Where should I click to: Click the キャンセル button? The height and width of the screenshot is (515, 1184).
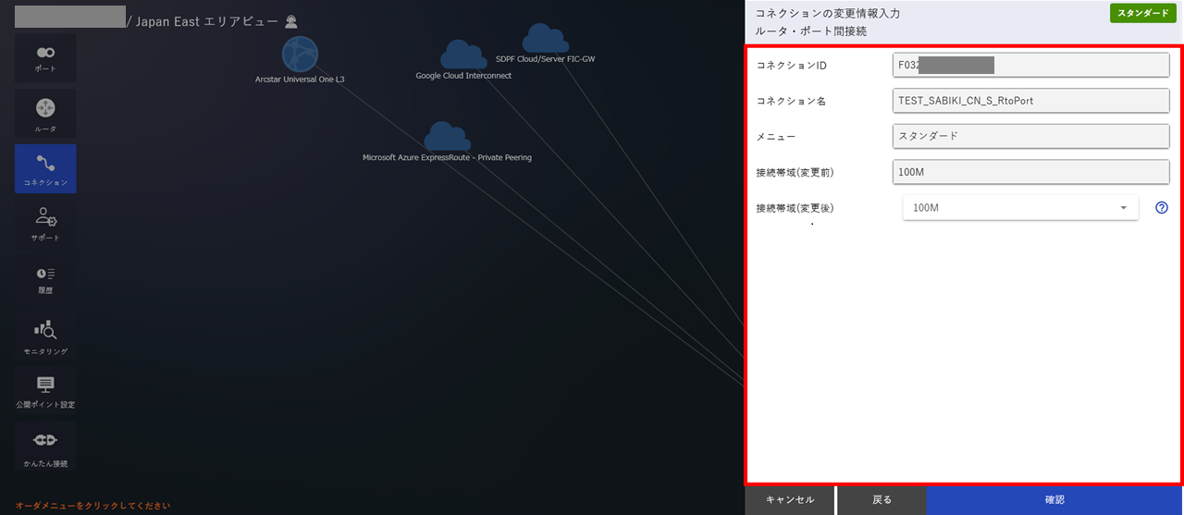(790, 500)
